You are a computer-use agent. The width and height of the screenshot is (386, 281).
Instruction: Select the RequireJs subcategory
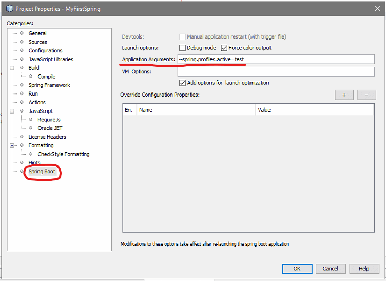tap(49, 120)
